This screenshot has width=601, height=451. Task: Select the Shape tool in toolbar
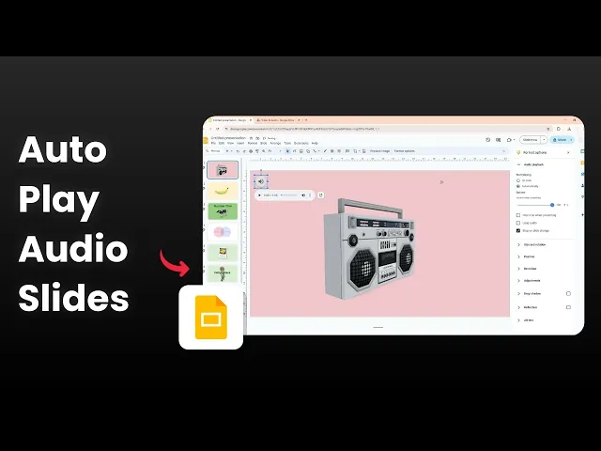point(308,151)
